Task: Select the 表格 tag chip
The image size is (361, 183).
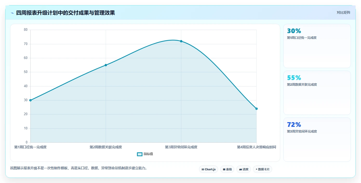Action: pos(227,169)
